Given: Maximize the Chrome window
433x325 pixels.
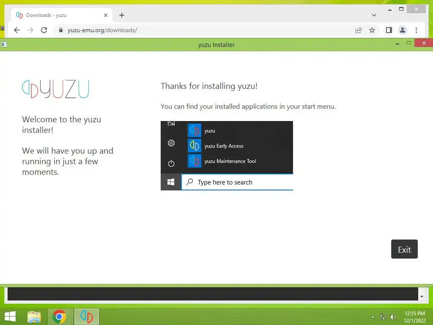Looking at the screenshot, I should click(401, 9).
